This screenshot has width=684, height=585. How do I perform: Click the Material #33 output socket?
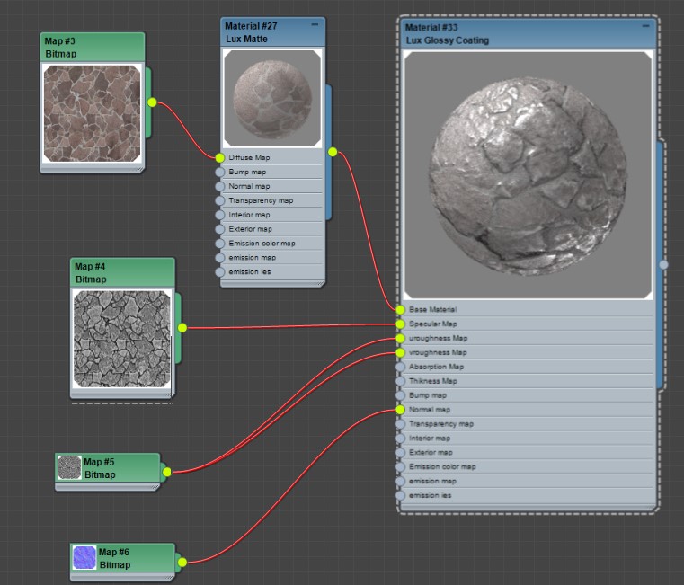[x=663, y=264]
